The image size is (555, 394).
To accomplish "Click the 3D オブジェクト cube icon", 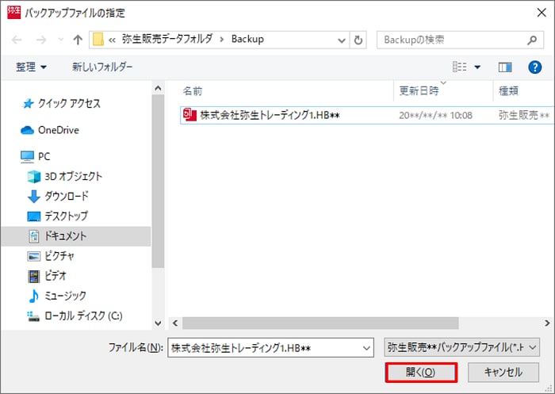I will tap(34, 176).
